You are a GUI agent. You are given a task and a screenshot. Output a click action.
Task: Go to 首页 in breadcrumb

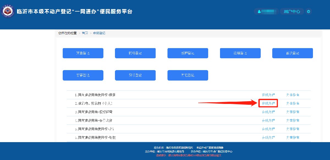[85, 33]
